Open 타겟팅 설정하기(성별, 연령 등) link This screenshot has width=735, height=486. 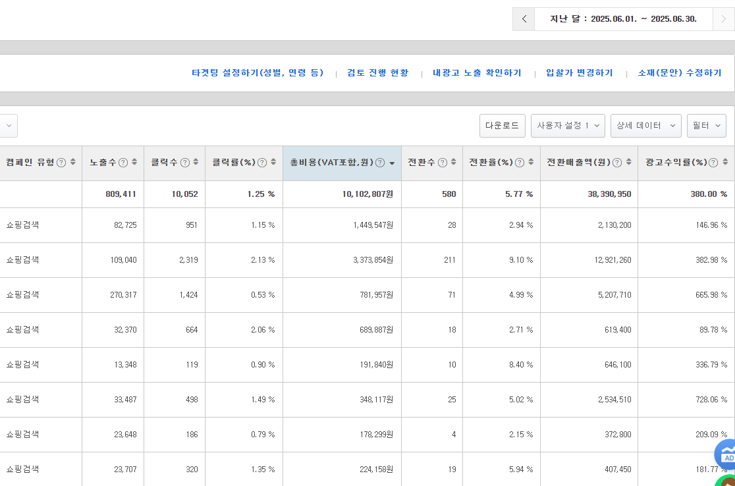tap(258, 73)
